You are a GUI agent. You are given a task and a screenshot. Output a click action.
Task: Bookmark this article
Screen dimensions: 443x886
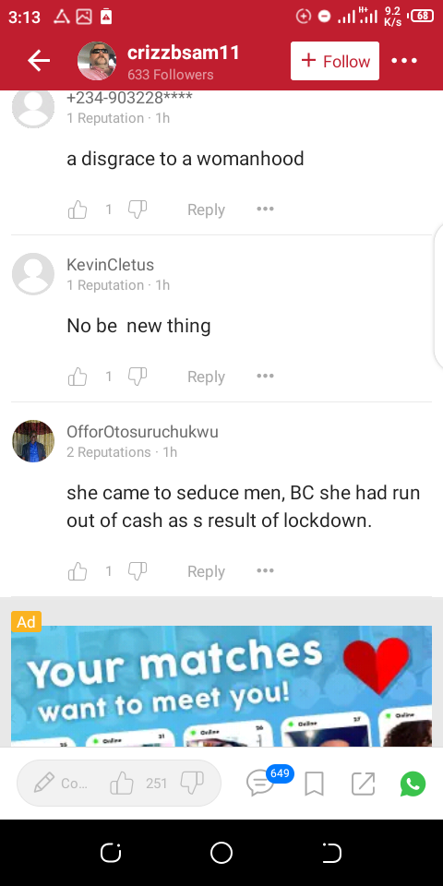[x=314, y=784]
